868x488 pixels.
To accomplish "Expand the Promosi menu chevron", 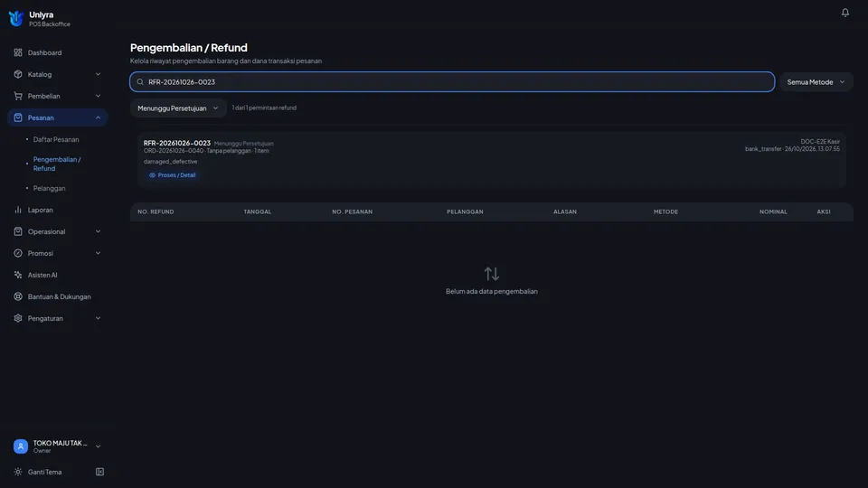I will [98, 253].
